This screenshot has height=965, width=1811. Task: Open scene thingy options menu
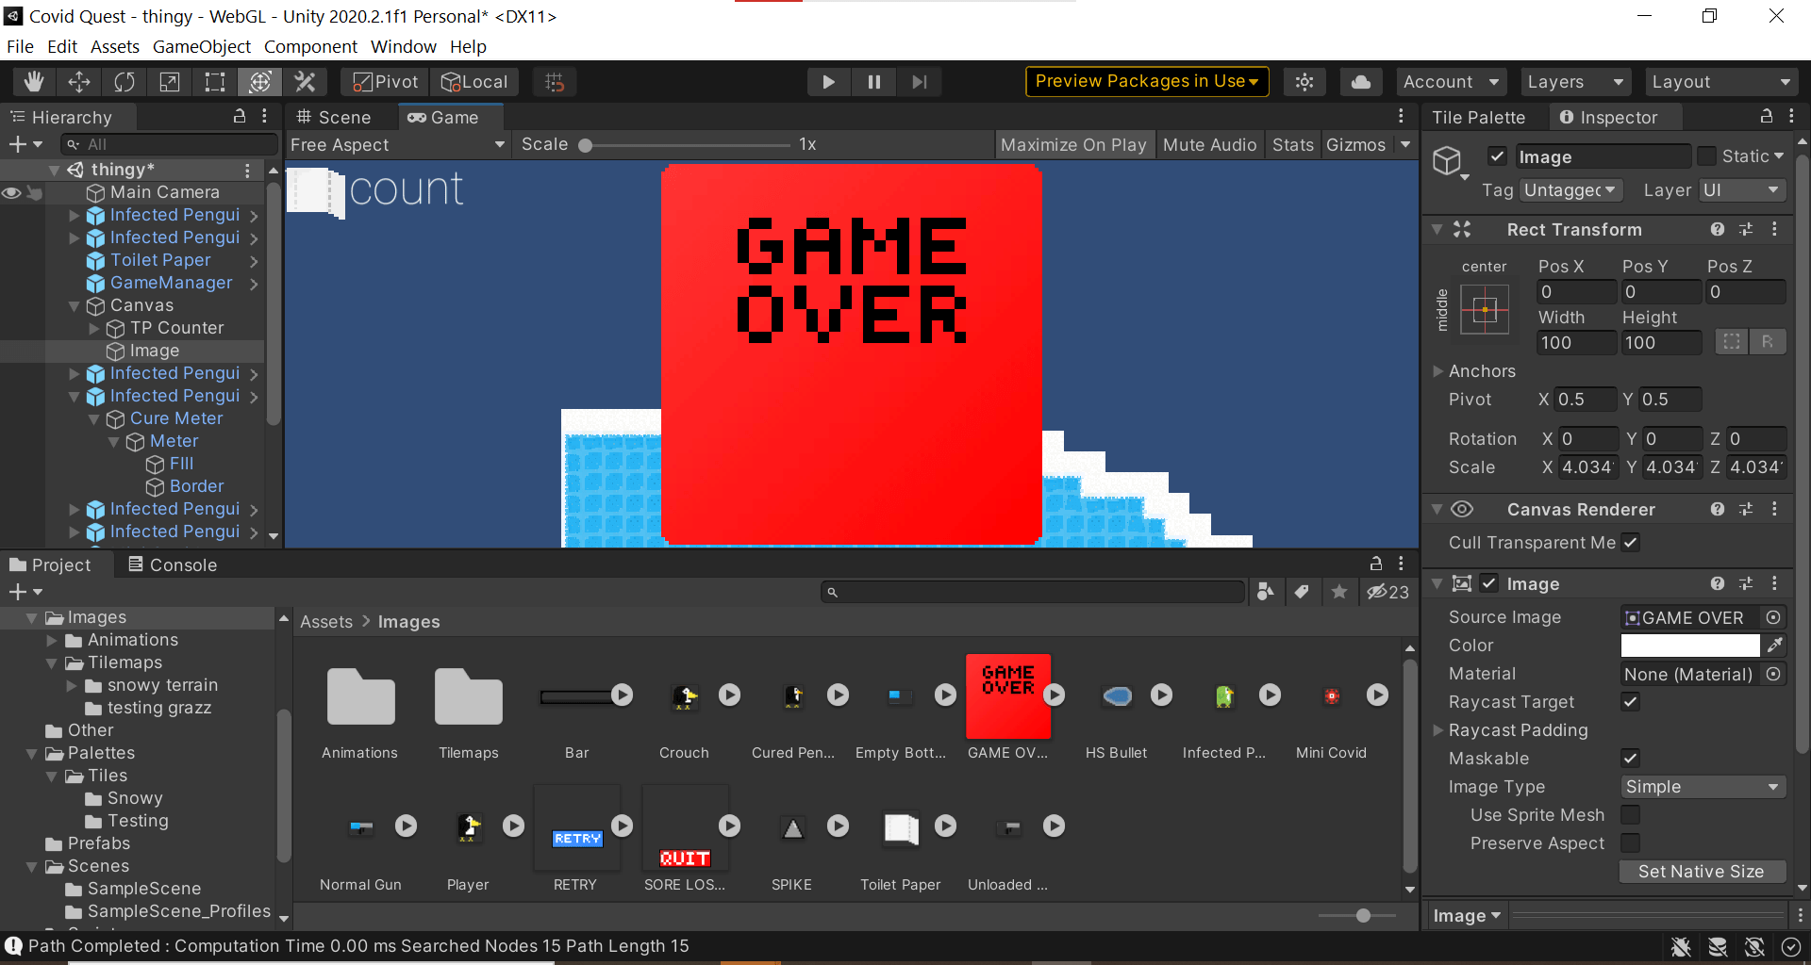tap(247, 170)
